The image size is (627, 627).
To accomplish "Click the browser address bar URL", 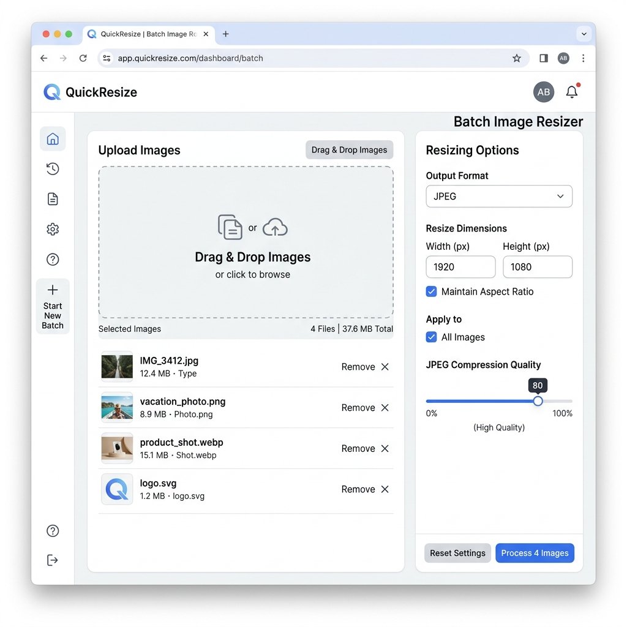I will click(190, 58).
